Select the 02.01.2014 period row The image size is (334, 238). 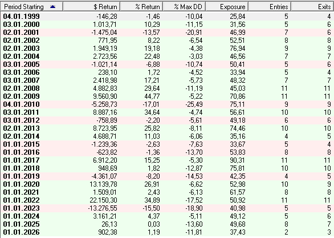[x=167, y=136]
